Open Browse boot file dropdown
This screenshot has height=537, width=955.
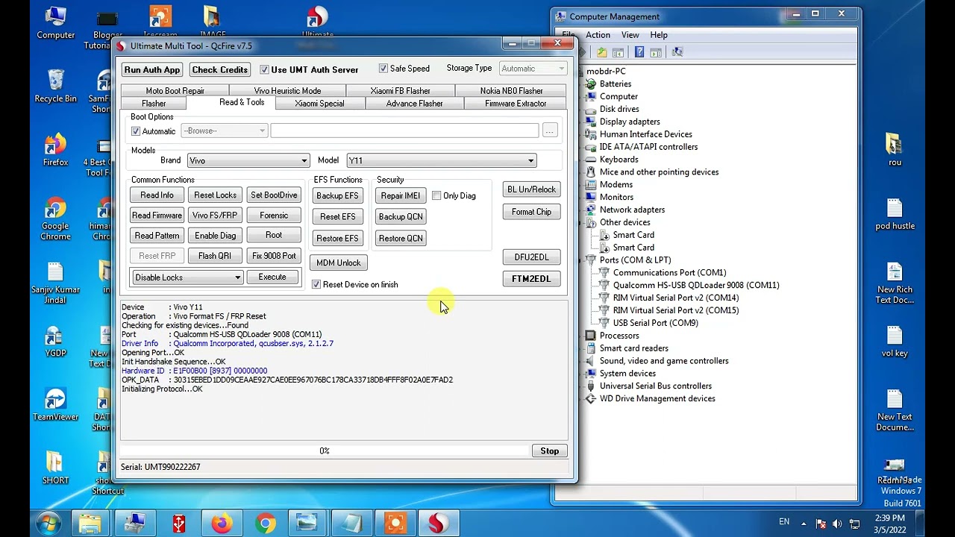point(224,131)
